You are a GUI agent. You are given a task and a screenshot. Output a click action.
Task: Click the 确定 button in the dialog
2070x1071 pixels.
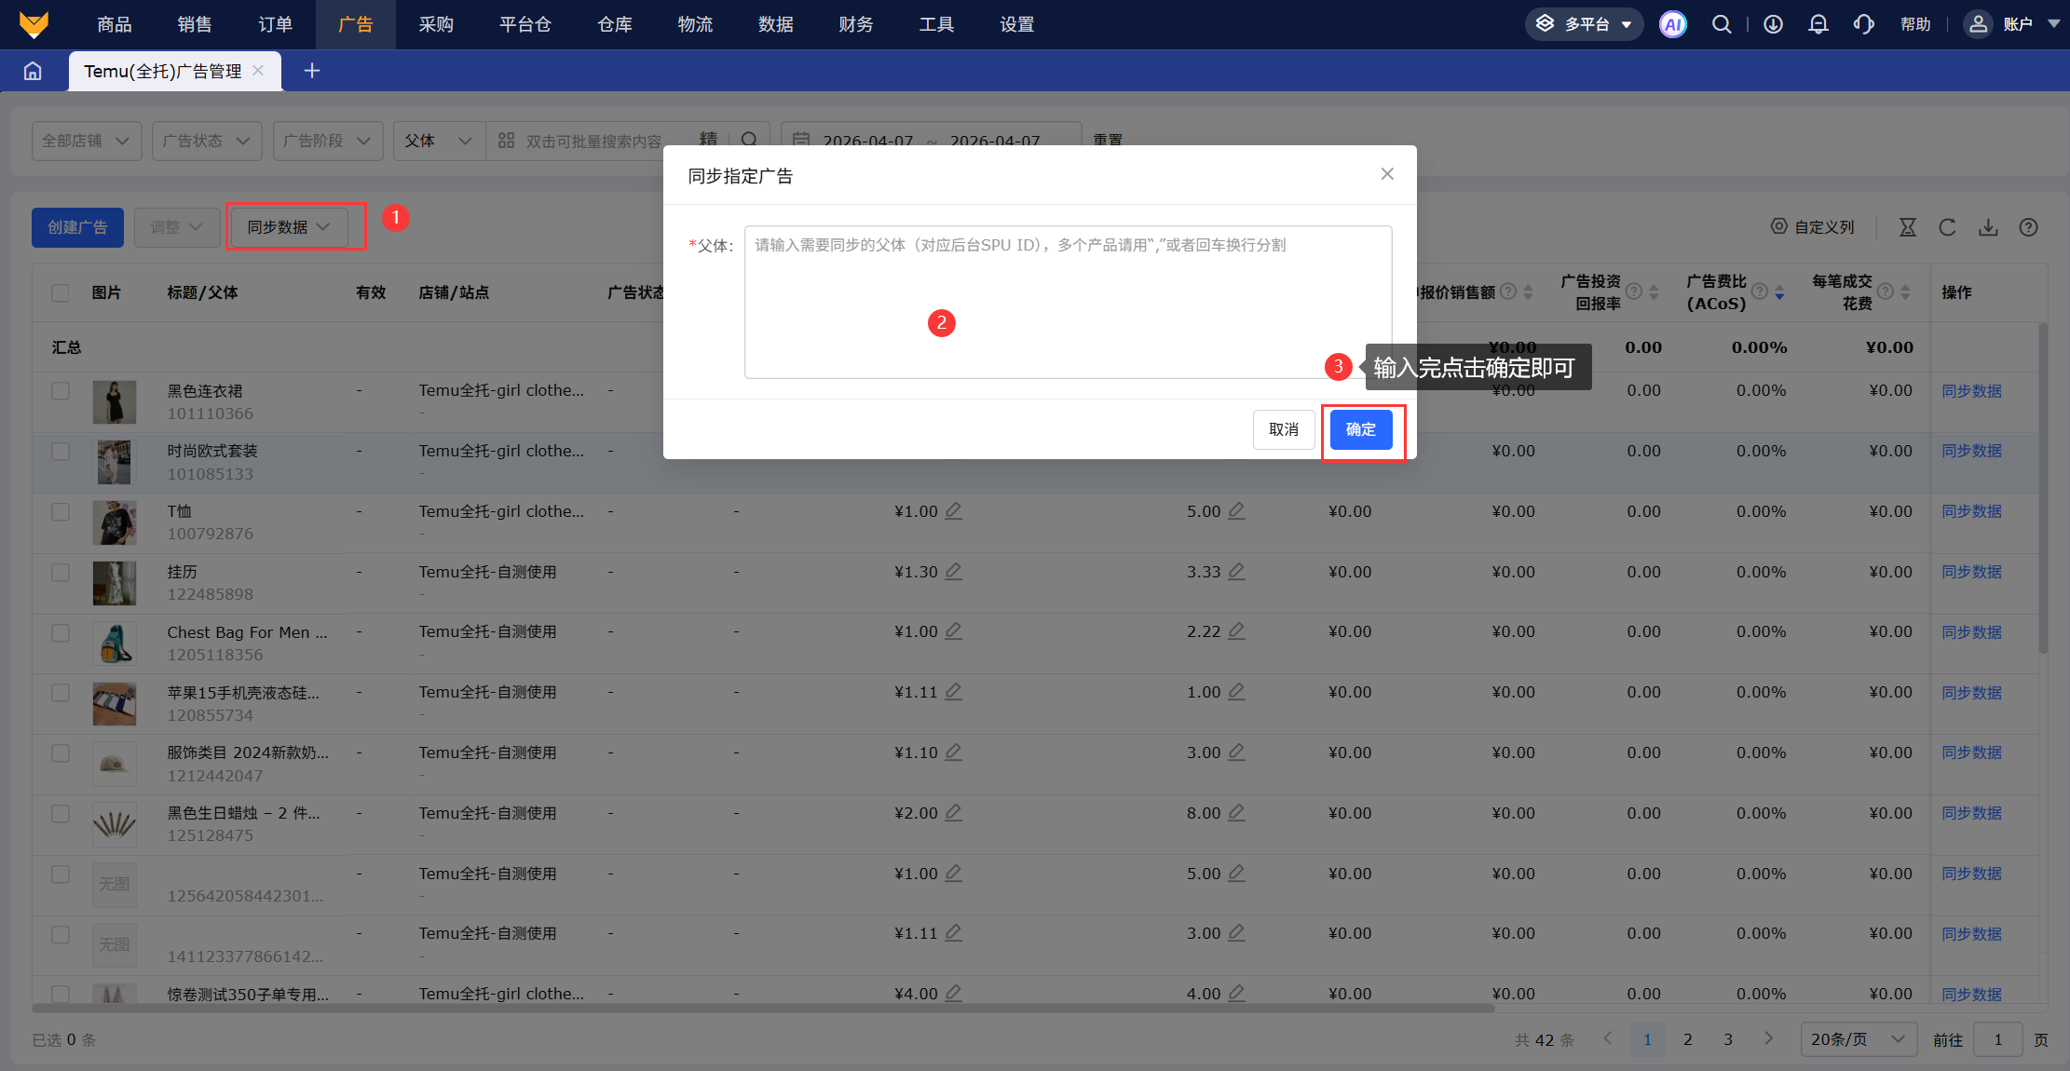coord(1360,429)
